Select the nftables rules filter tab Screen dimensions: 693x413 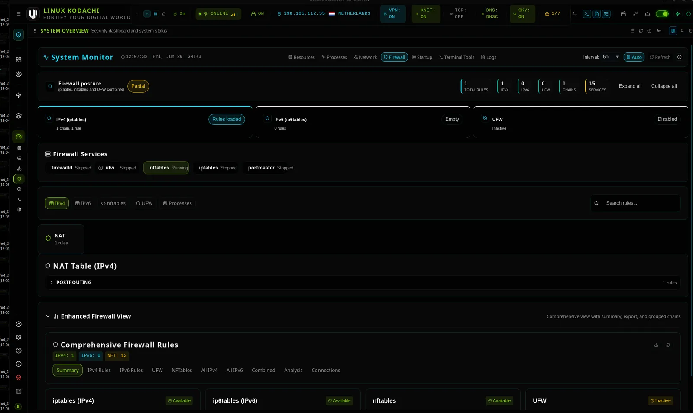coord(113,203)
